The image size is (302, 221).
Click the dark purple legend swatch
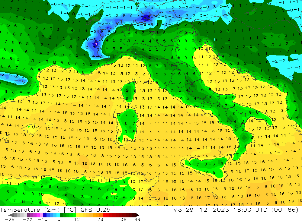coord(28,215)
